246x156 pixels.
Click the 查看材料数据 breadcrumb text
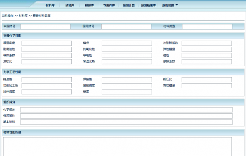click(x=41, y=16)
